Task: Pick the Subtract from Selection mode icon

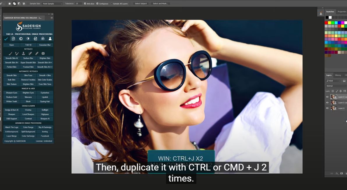Action: click(19, 3)
